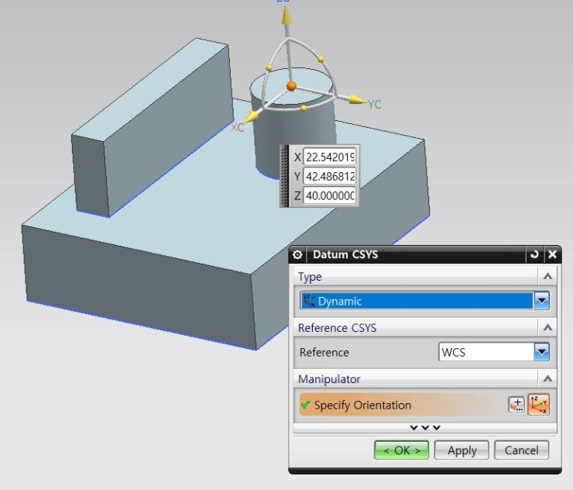Select the YC axis arrowhead
Screen dimensions: 573x490
[x=356, y=99]
